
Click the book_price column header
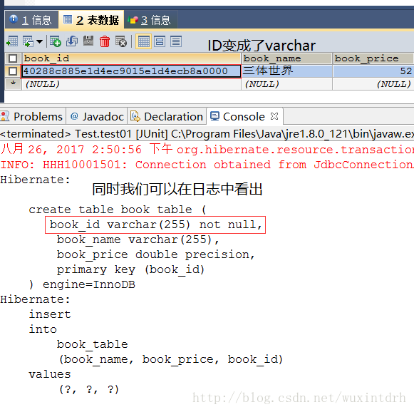(373, 58)
